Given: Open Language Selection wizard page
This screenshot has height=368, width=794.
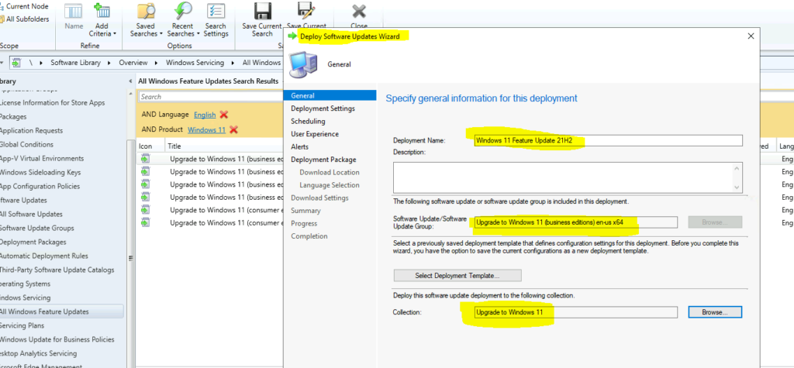Looking at the screenshot, I should click(329, 184).
